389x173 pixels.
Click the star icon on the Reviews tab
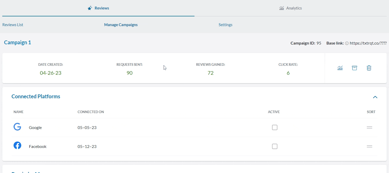(x=89, y=8)
